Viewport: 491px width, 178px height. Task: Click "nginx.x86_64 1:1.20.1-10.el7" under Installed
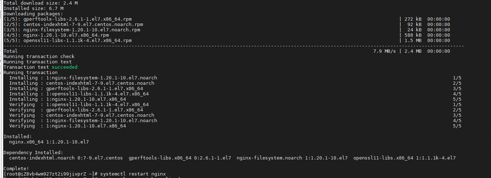click(49, 142)
